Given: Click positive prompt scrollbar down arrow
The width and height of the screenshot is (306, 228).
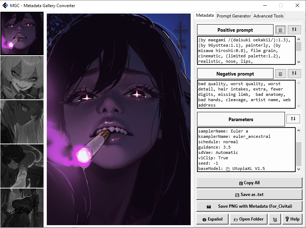Looking at the screenshot, I should point(299,62).
